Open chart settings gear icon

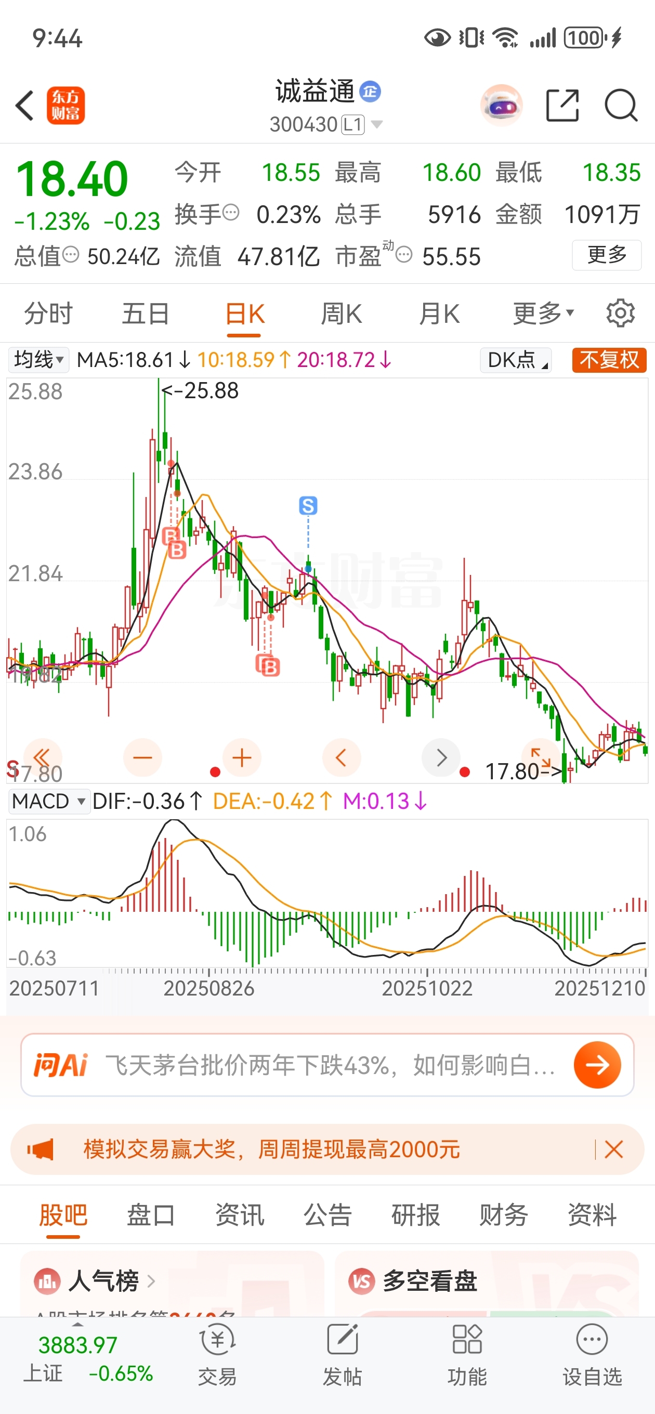(620, 313)
